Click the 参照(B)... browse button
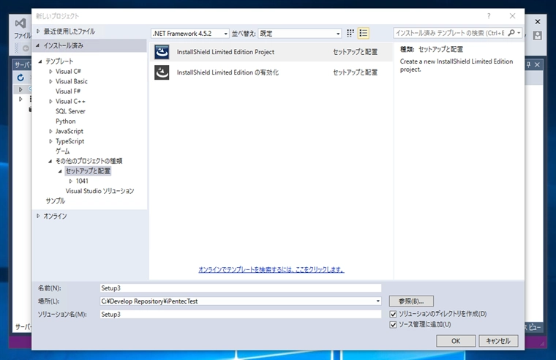Viewport: 556px width, 360px height. pos(411,301)
